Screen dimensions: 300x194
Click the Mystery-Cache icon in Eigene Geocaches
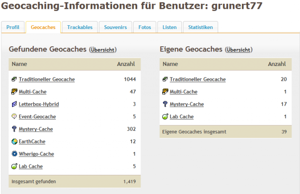tap(165, 104)
